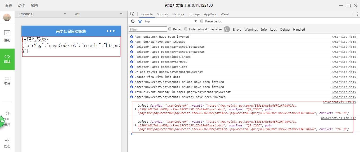
Task: Toggle the Regex checkbox
Action: click(170, 29)
